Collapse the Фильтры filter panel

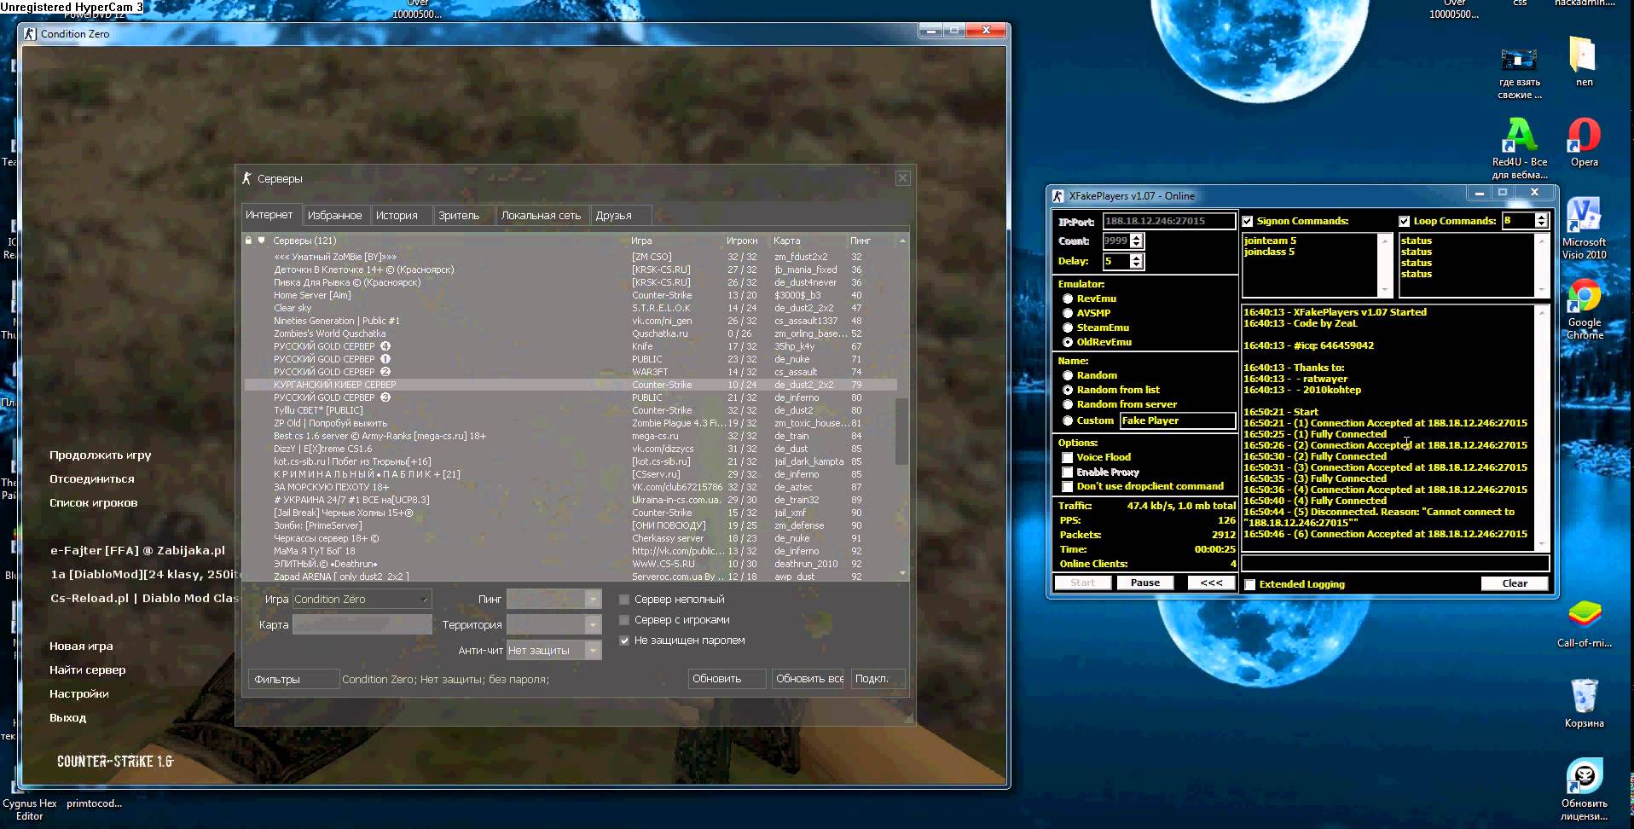(x=293, y=679)
